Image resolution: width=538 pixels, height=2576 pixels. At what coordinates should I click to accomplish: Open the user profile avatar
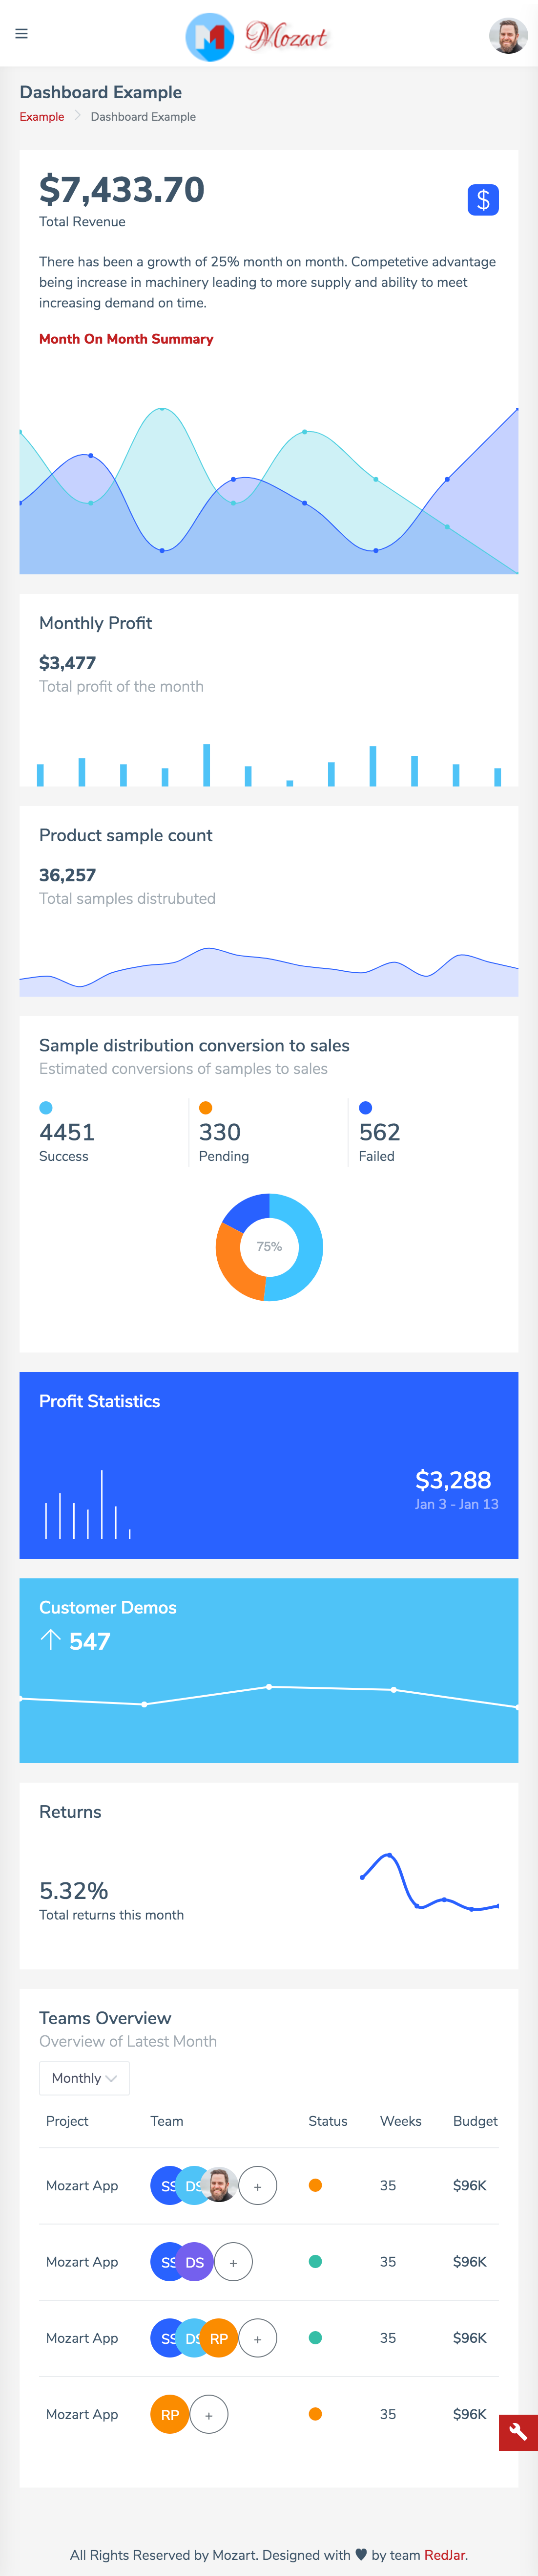coord(507,36)
